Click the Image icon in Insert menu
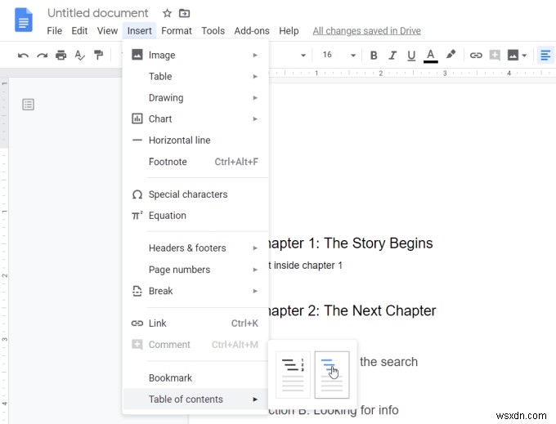The width and height of the screenshot is (556, 424). (137, 55)
